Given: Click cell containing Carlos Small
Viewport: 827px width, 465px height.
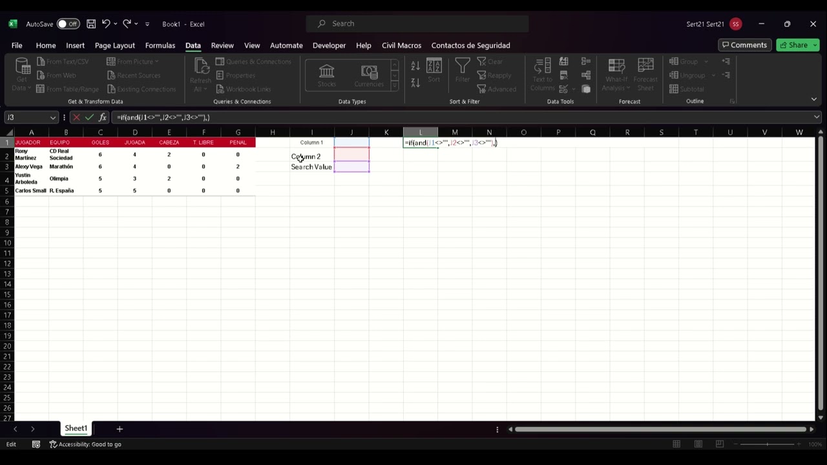Looking at the screenshot, I should (31, 191).
